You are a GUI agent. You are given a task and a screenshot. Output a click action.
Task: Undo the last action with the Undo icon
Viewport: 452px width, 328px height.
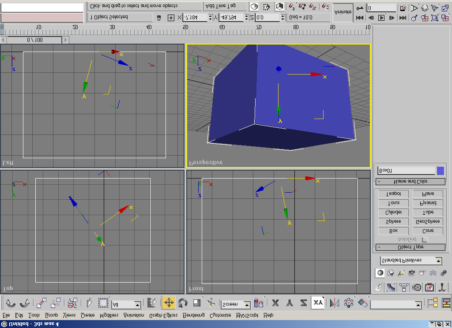click(11, 303)
